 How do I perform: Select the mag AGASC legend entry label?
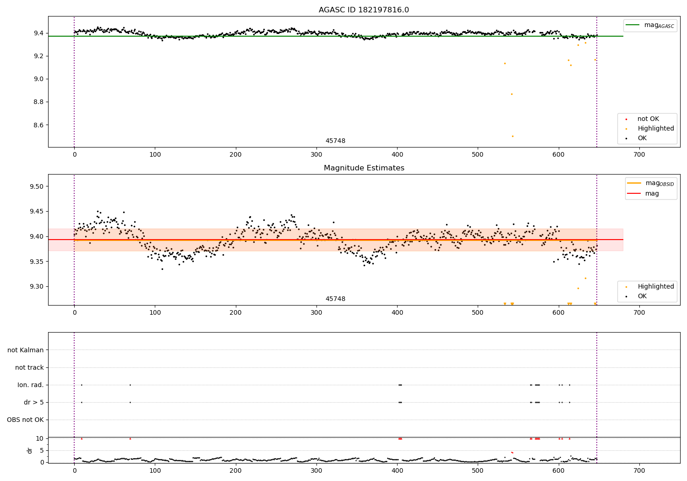coord(659,25)
